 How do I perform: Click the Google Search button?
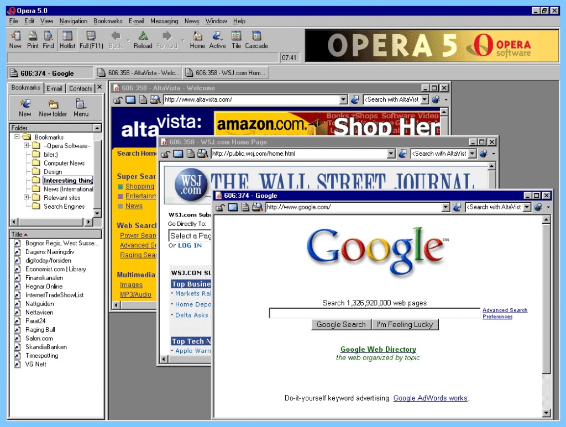[x=341, y=325]
